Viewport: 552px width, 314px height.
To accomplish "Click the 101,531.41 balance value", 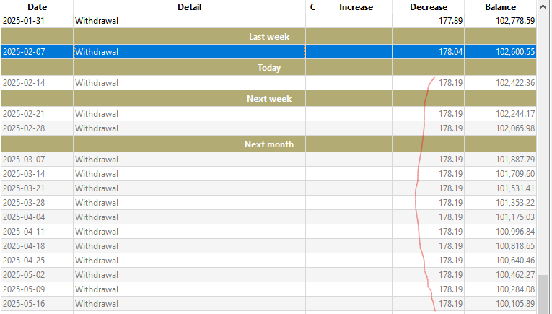I will [515, 188].
